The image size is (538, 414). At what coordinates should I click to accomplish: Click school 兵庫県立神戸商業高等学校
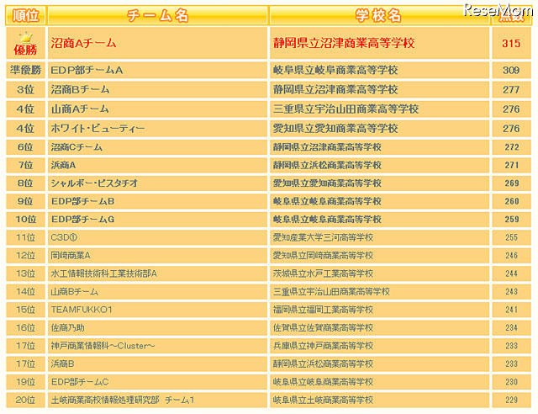click(x=323, y=346)
